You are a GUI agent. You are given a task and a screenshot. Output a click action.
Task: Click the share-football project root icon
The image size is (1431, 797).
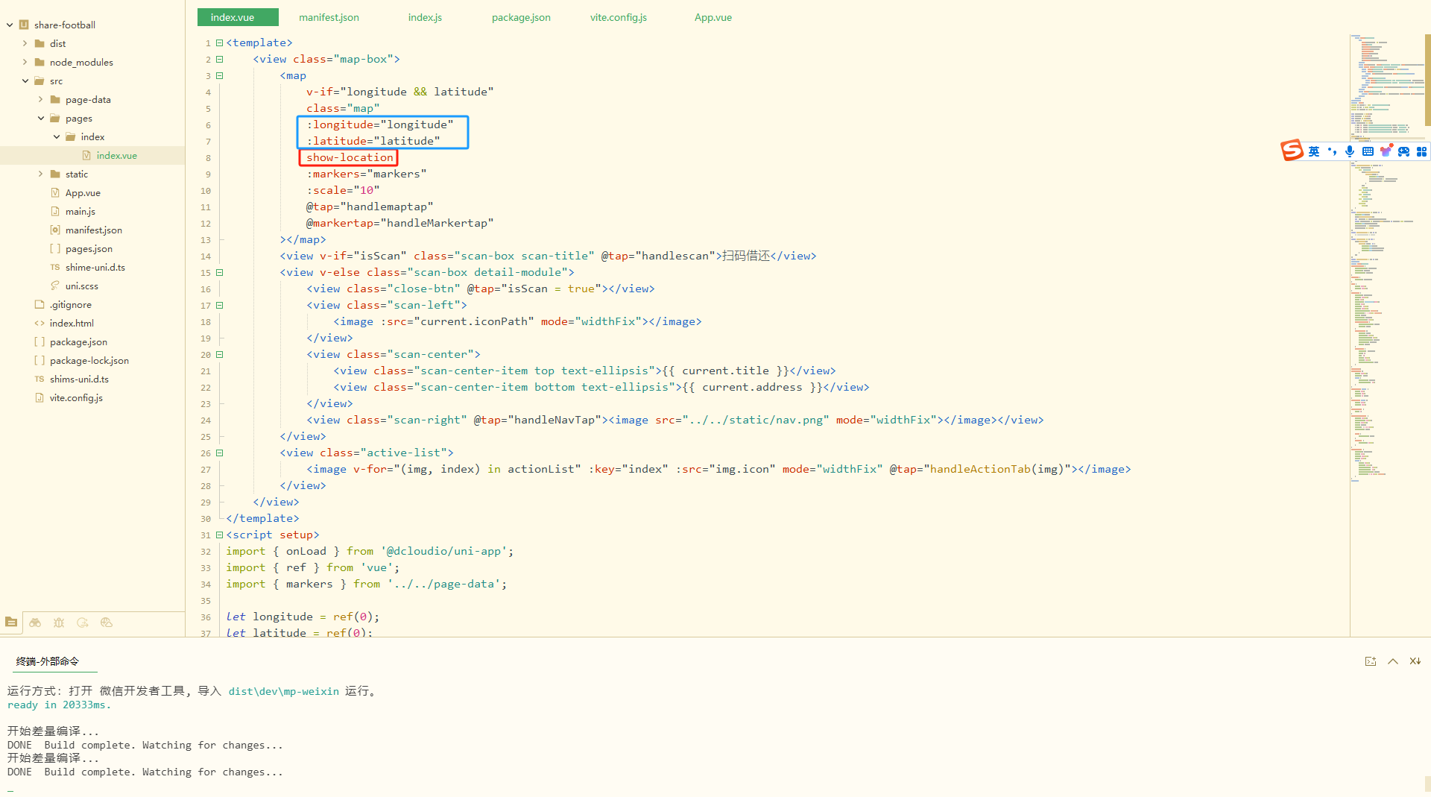[24, 25]
